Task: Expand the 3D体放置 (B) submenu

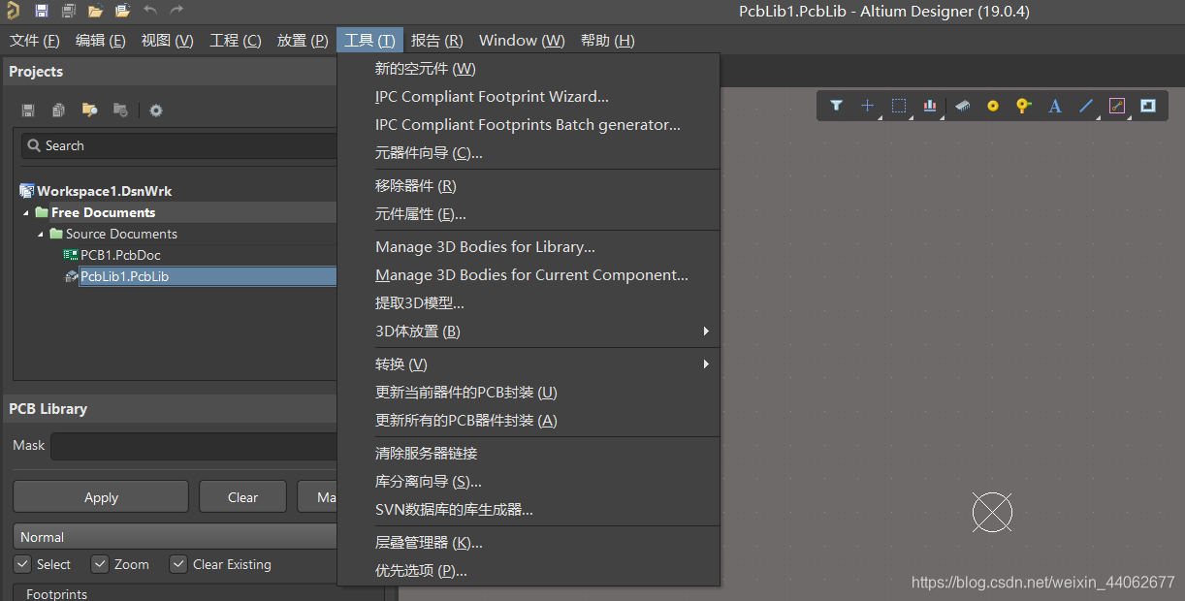Action: [528, 332]
